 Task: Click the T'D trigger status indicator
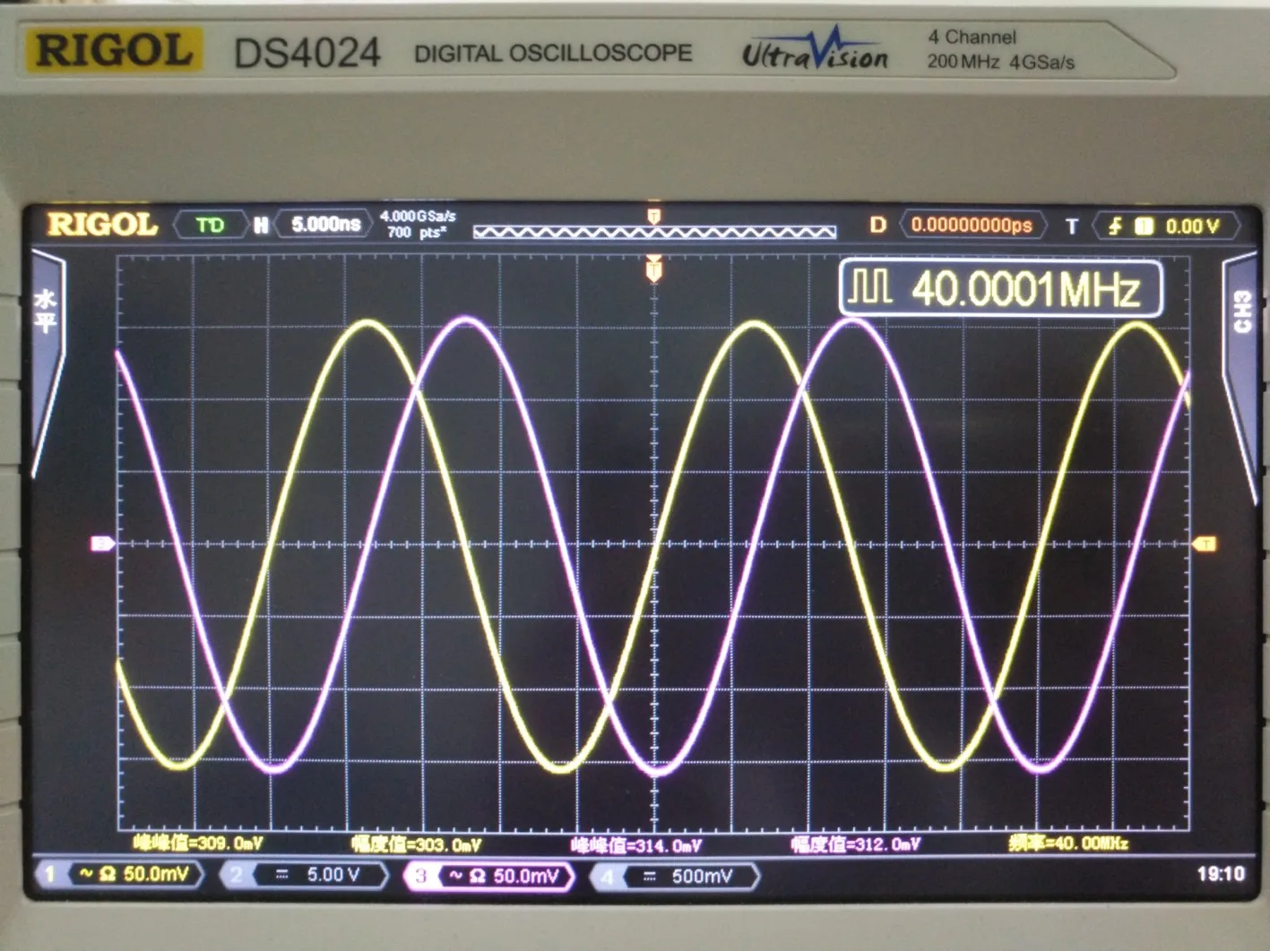pos(211,225)
